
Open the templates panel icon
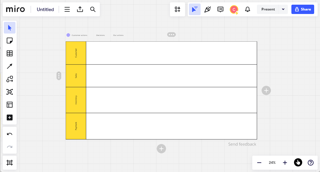[x=10, y=105]
